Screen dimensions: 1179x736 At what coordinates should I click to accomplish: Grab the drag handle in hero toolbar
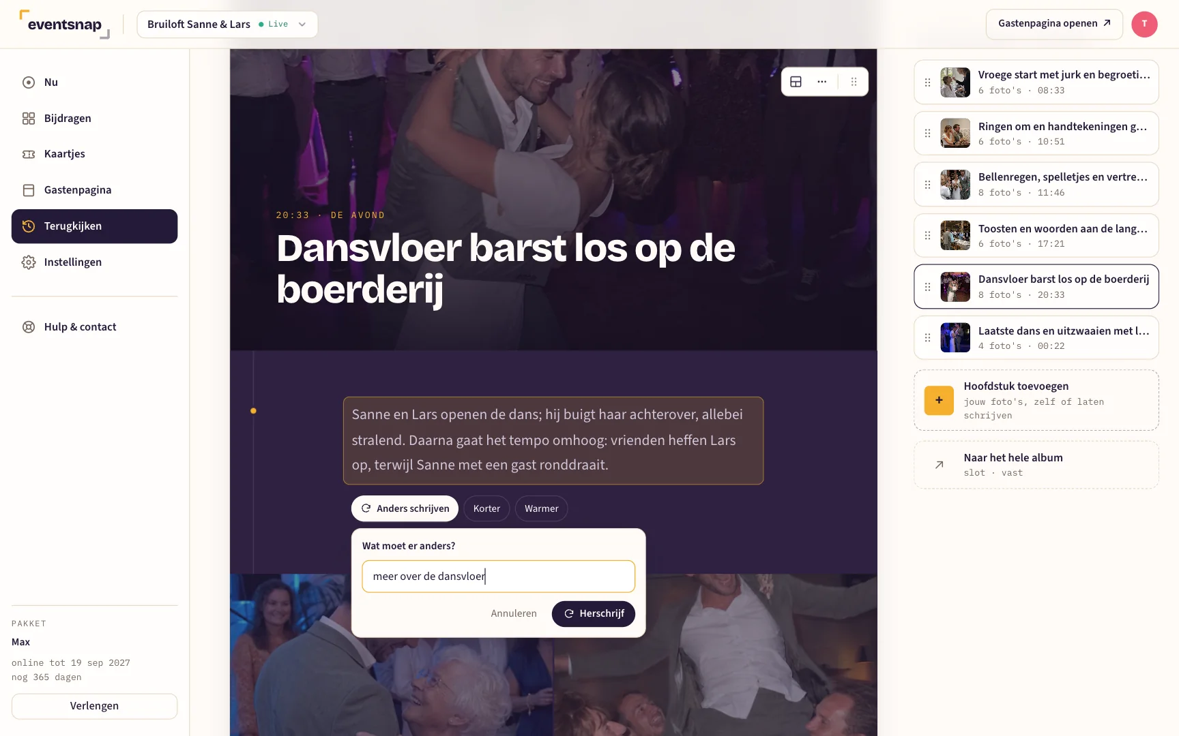[854, 82]
